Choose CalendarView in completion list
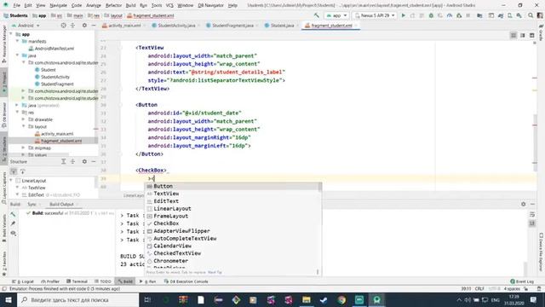Image resolution: width=545 pixels, height=307 pixels. pyautogui.click(x=232, y=246)
